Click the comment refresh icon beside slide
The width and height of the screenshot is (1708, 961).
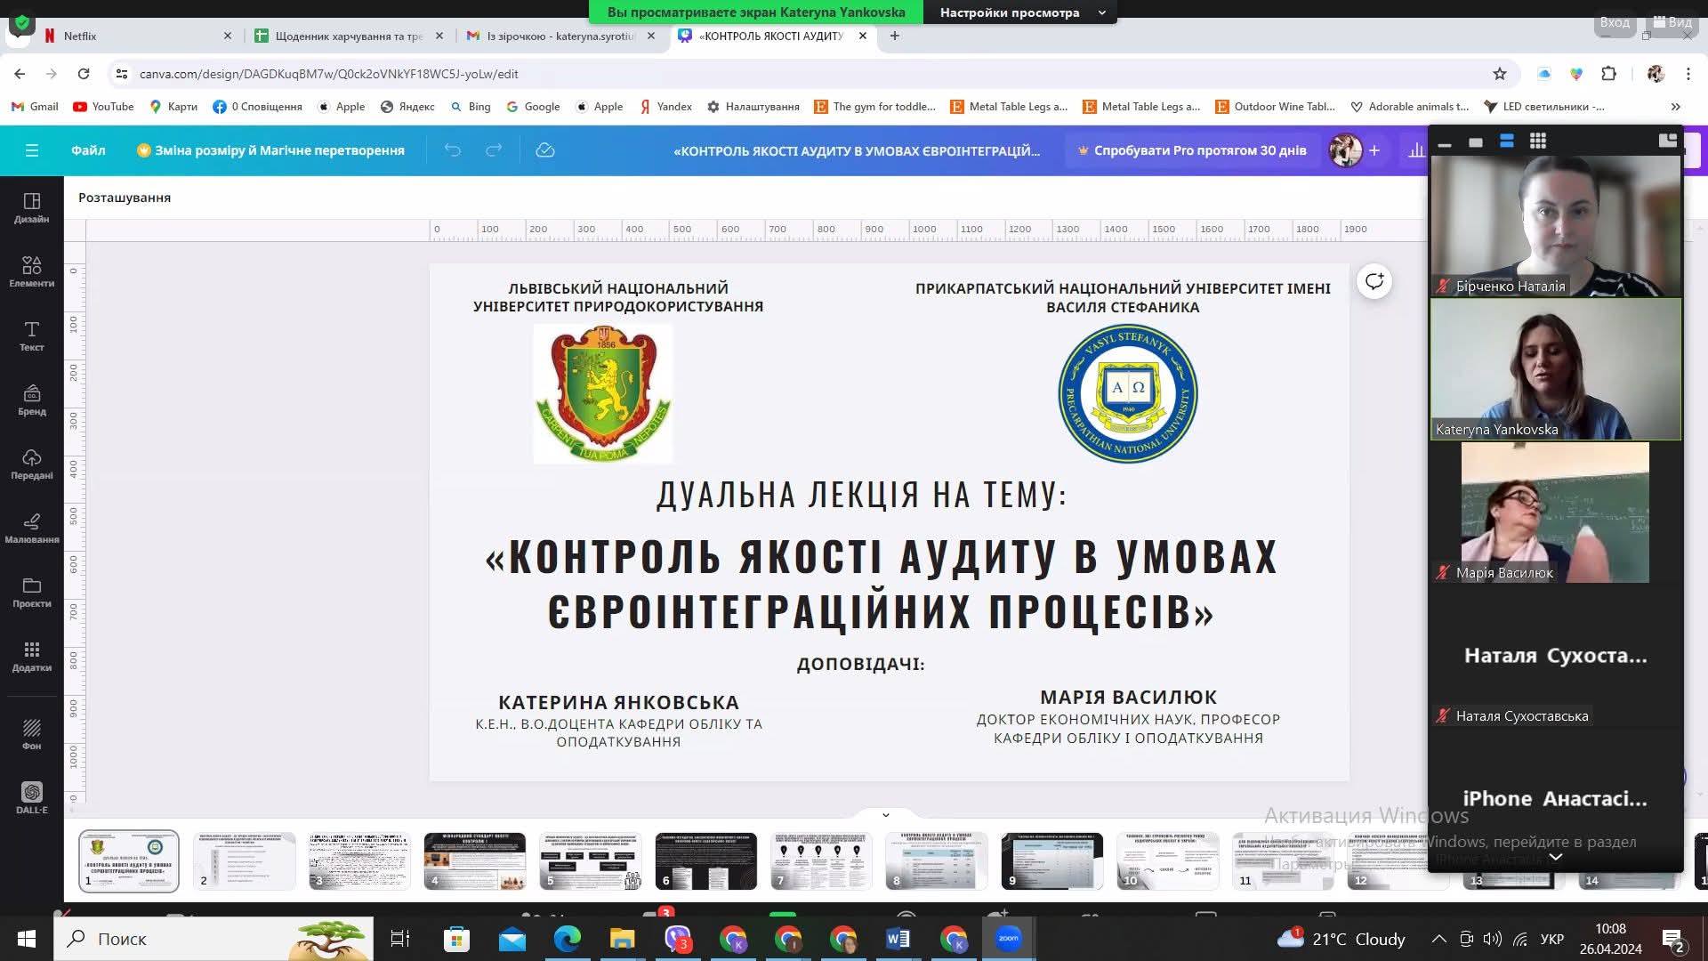coord(1374,281)
